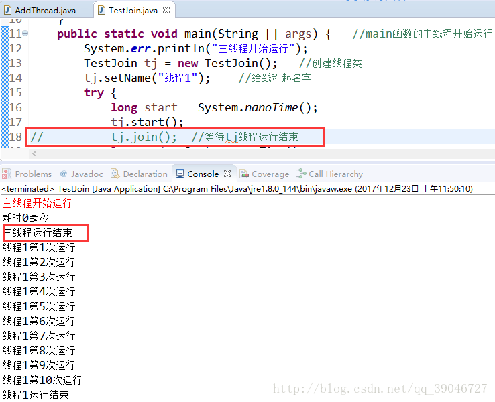Click console line '线程1第9次运行'
495x402 pixels.
click(39, 365)
